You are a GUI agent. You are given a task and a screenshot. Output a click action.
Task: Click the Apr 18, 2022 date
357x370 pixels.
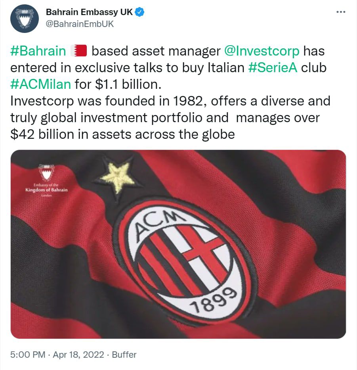pyautogui.click(x=78, y=355)
